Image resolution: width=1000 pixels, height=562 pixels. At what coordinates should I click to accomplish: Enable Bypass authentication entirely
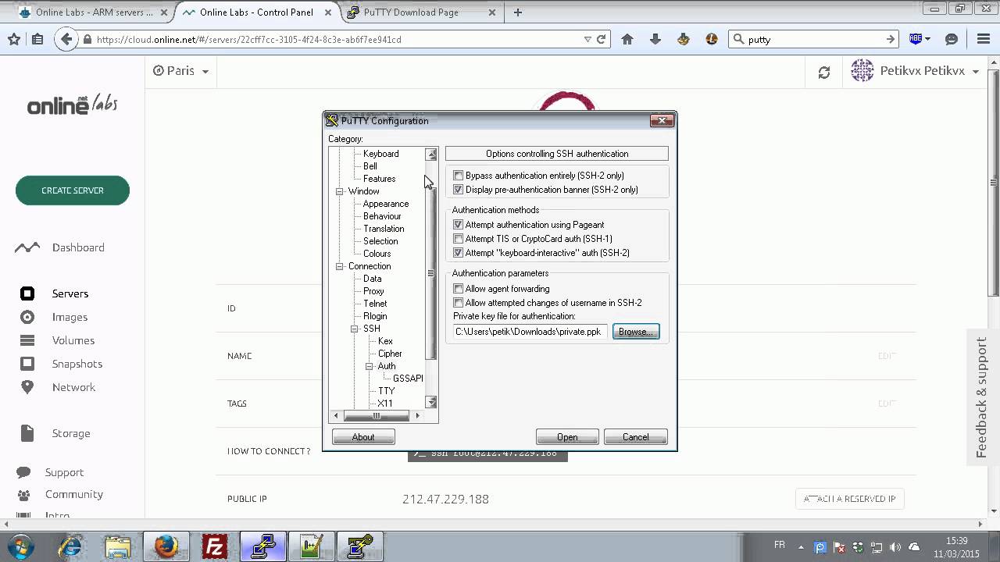(x=459, y=176)
